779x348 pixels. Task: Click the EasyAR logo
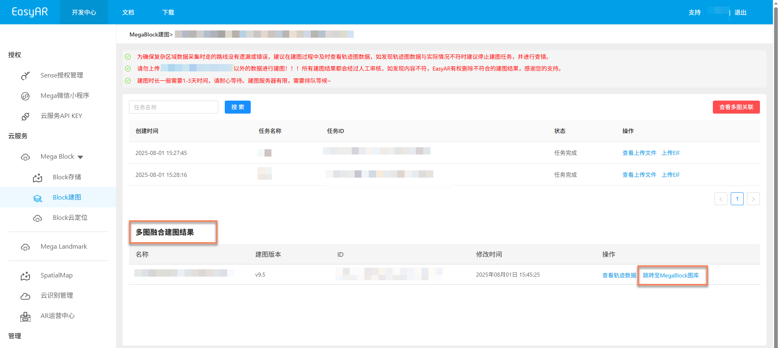click(30, 12)
